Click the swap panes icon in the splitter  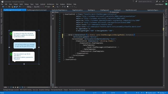click(53, 15)
